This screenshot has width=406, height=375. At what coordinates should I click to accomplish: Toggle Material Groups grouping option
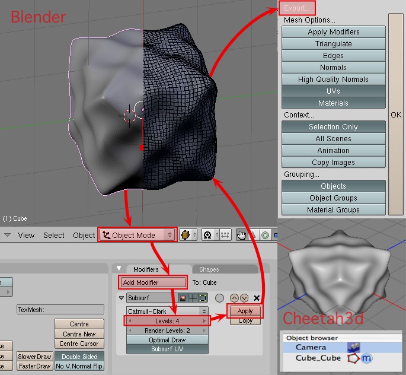[x=334, y=210]
